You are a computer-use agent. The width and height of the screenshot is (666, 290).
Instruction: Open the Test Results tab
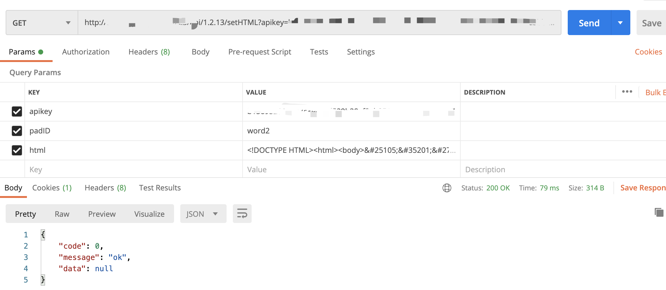point(160,188)
